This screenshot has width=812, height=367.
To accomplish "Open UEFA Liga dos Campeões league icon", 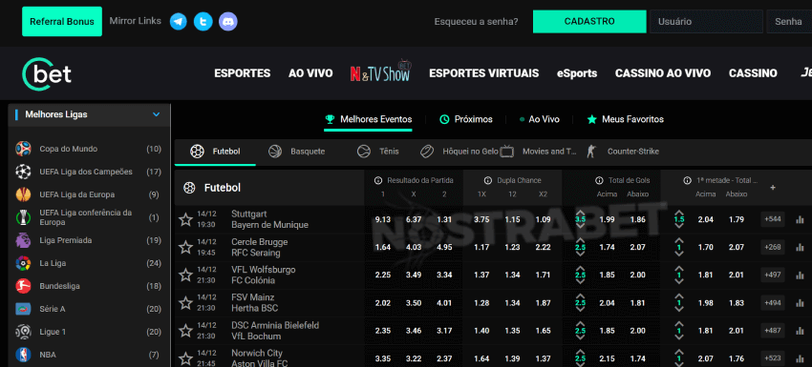I will (x=23, y=172).
